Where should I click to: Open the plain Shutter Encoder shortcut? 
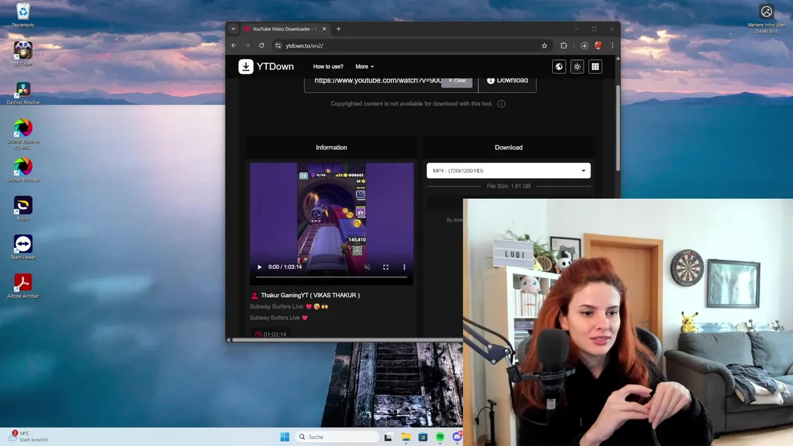(23, 166)
